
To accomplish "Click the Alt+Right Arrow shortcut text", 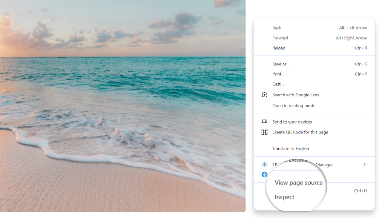I will [351, 38].
